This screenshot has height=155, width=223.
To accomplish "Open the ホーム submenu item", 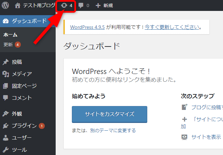I will click(11, 35).
